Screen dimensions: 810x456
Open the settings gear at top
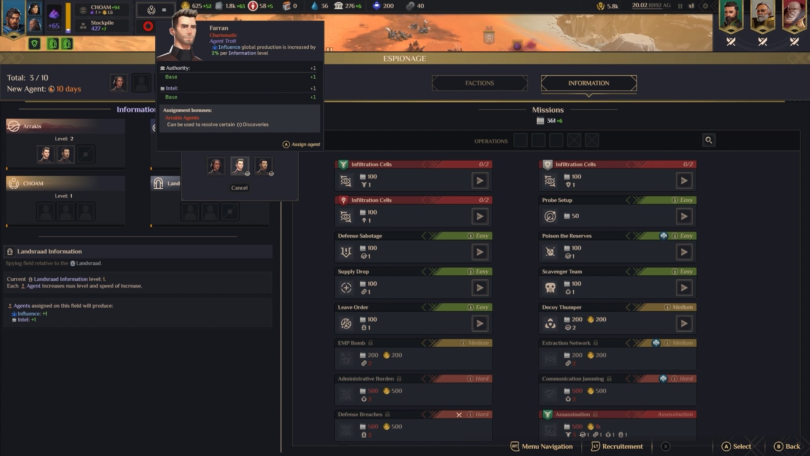coord(705,6)
